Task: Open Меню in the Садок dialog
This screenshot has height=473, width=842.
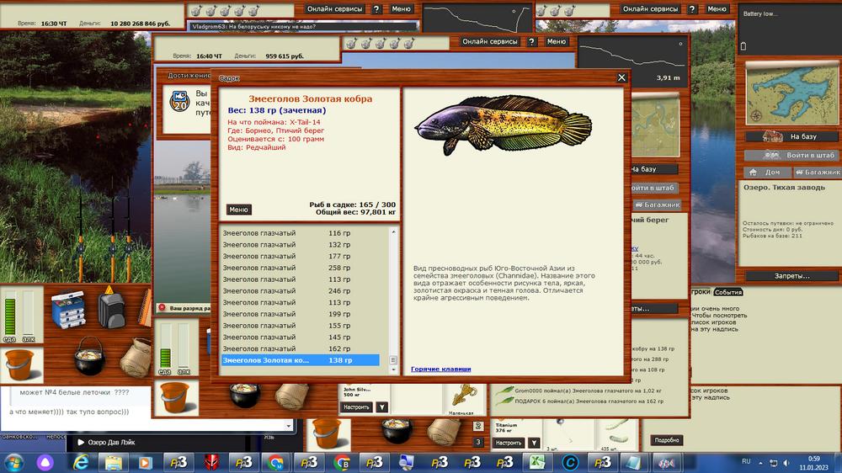Action: click(x=238, y=210)
